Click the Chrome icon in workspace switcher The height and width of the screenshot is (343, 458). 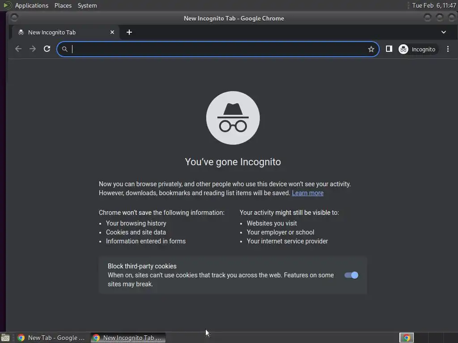pos(406,338)
